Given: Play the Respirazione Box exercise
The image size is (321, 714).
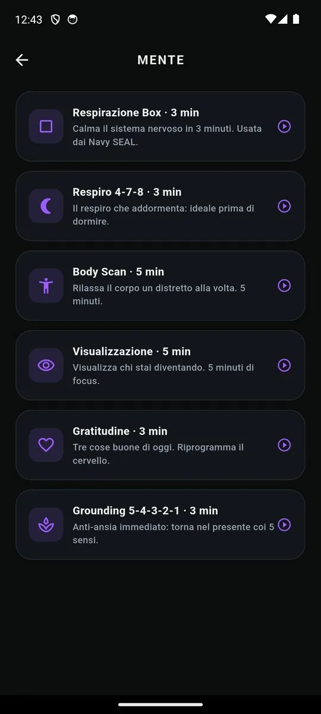Looking at the screenshot, I should (x=284, y=126).
